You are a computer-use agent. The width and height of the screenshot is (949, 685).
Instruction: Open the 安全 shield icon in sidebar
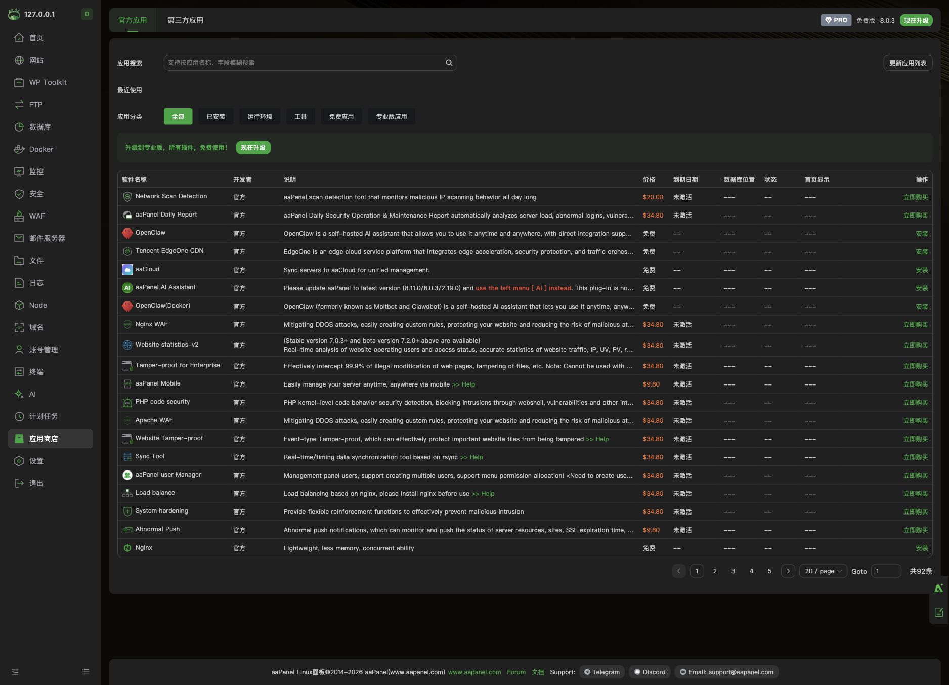19,194
